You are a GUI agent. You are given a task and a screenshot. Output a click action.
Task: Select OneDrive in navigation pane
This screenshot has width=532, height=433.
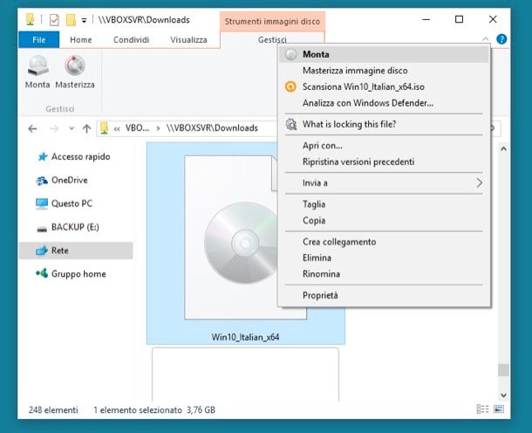tap(70, 180)
